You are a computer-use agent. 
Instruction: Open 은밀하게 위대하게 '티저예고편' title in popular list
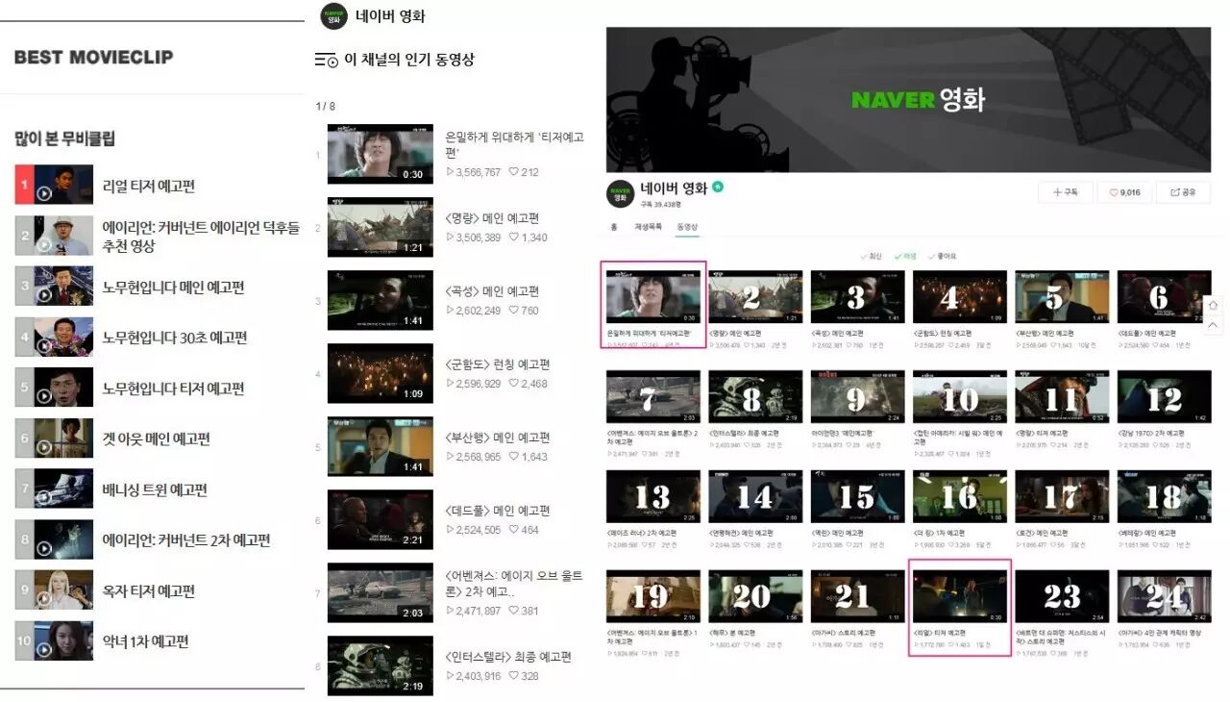[514, 144]
